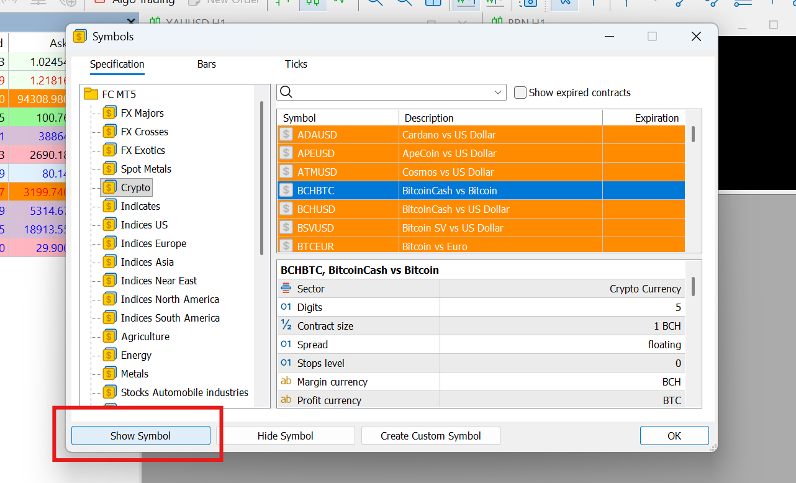
Task: Confirm the dialog with OK
Action: point(674,436)
